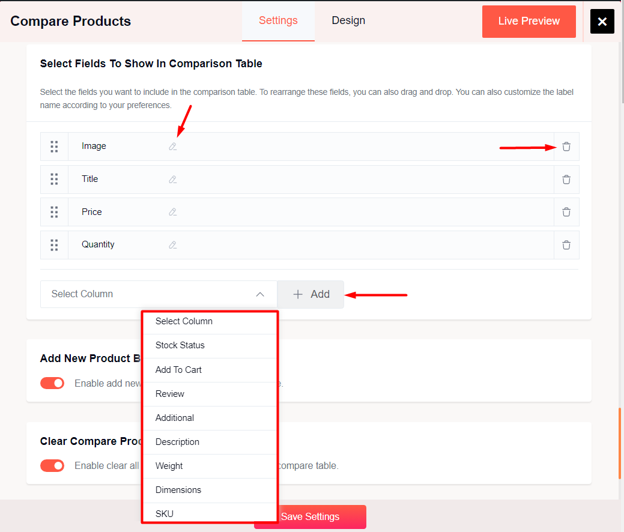Open the Settings tab
This screenshot has width=624, height=532.
[x=278, y=21]
